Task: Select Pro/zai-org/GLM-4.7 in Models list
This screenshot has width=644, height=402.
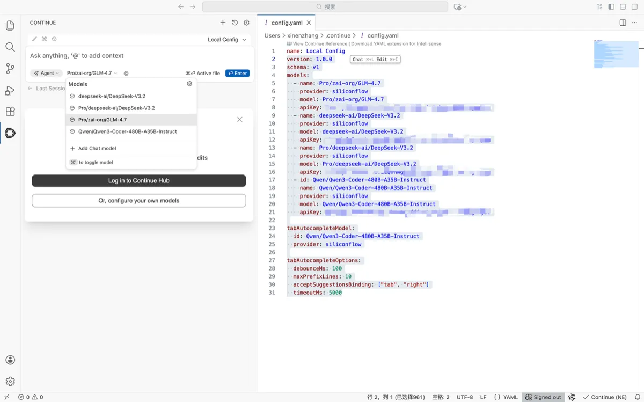Action: [131, 120]
